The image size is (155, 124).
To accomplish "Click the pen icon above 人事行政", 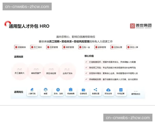I will (32, 90).
